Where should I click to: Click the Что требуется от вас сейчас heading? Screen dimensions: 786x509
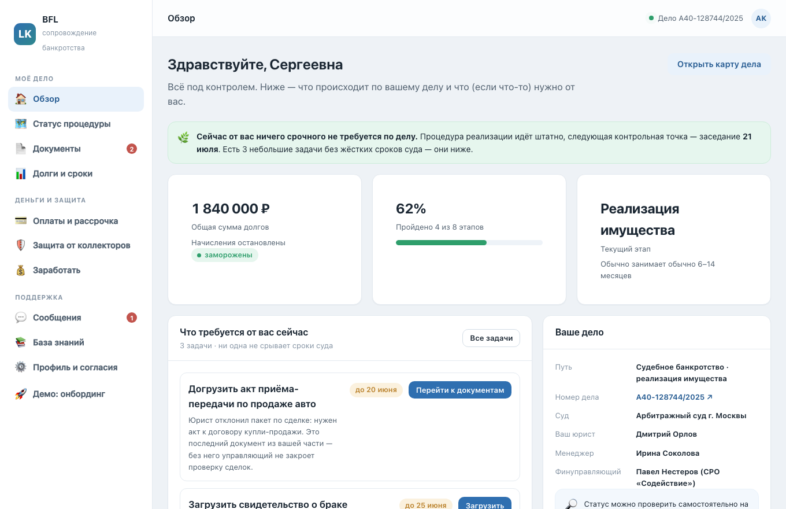tap(244, 332)
